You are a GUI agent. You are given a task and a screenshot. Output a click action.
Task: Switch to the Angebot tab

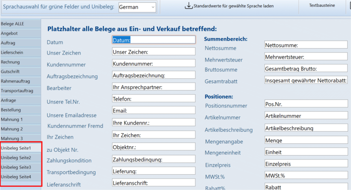[21, 33]
